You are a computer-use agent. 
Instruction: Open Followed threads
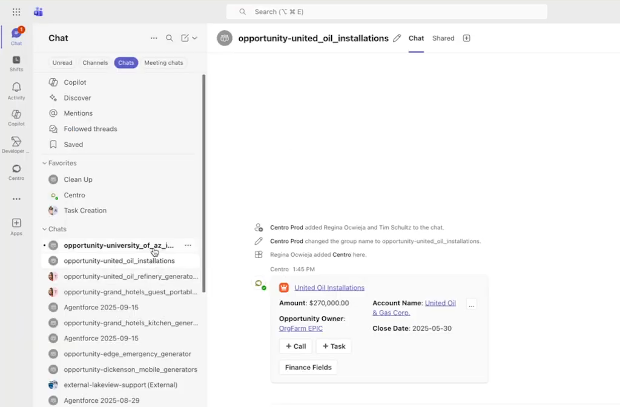coord(120,129)
